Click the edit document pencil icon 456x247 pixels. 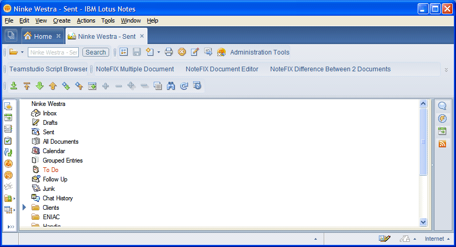[x=195, y=52]
